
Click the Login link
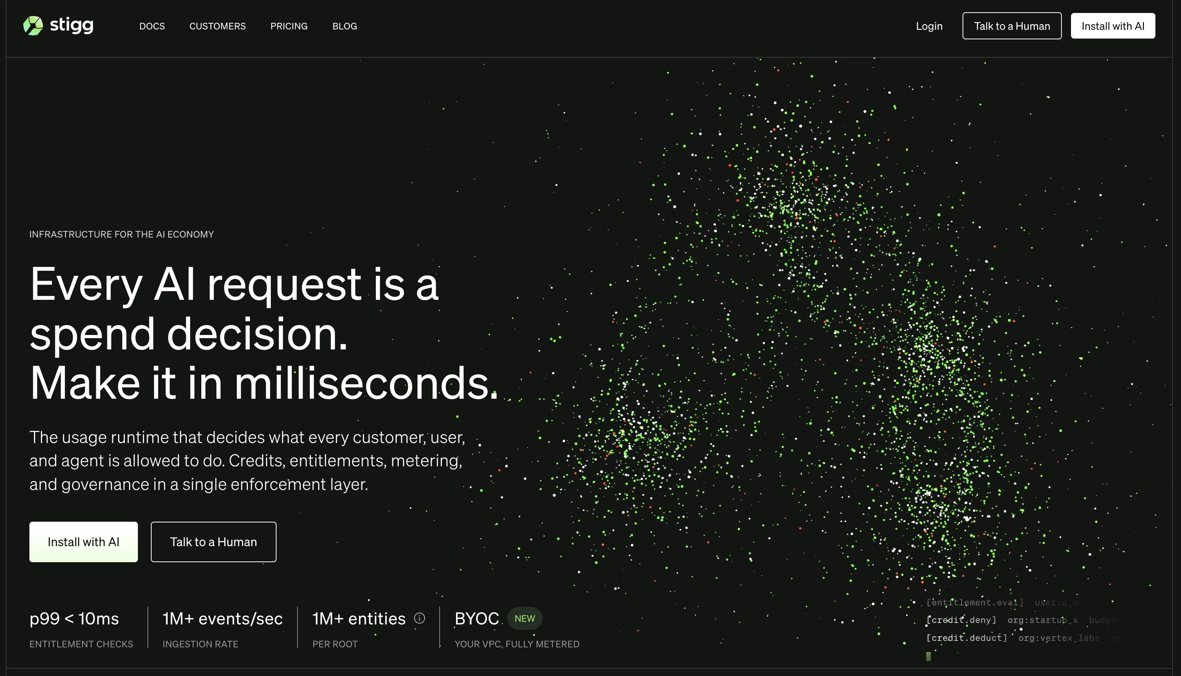coord(929,26)
